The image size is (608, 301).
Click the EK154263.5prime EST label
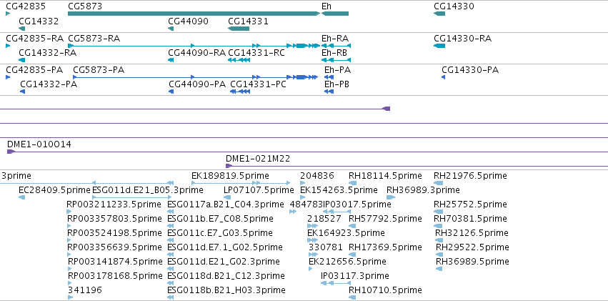pyautogui.click(x=339, y=190)
